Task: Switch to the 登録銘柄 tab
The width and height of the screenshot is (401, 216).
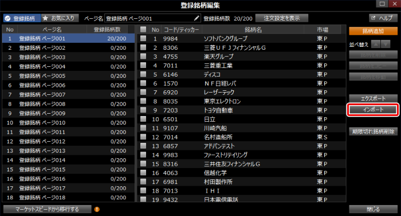Action: (x=22, y=18)
